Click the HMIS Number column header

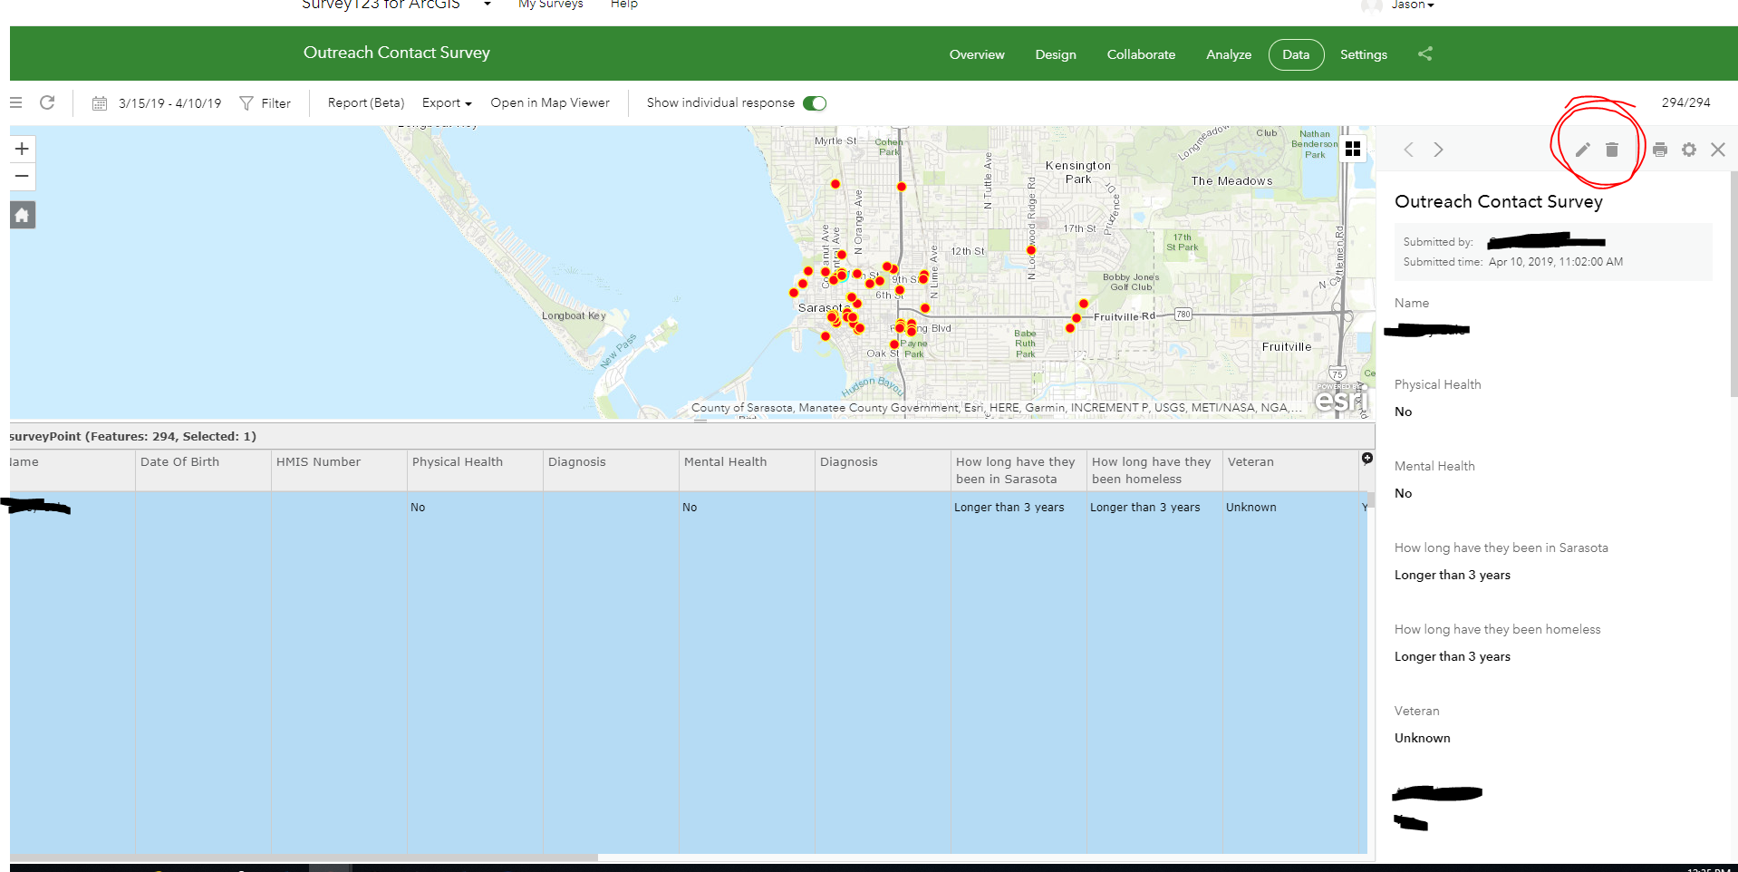point(340,470)
